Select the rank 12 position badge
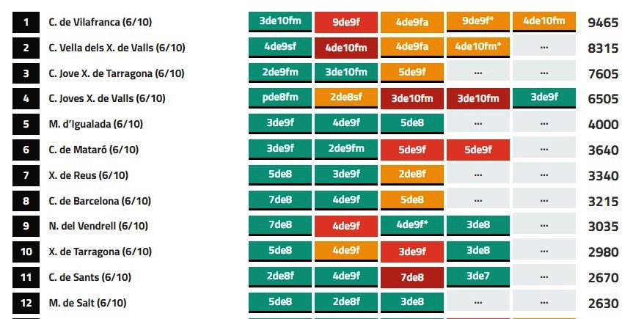The width and height of the screenshot is (633, 319). (x=26, y=303)
